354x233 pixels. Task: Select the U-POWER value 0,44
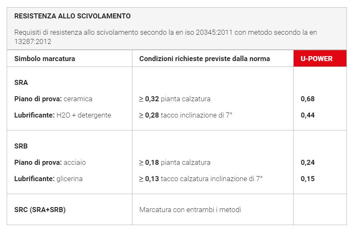coord(307,115)
